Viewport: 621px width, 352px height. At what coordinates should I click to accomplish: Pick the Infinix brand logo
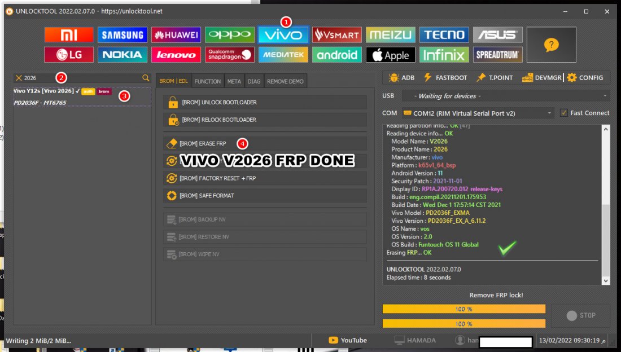click(444, 55)
